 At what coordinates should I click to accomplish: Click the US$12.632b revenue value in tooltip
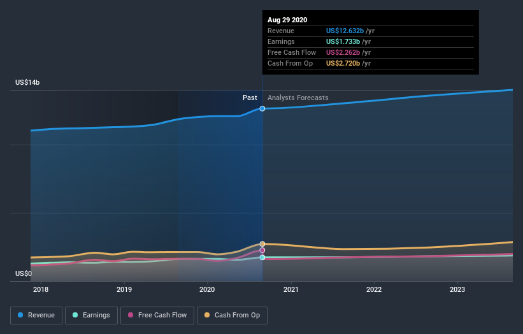[x=345, y=31]
